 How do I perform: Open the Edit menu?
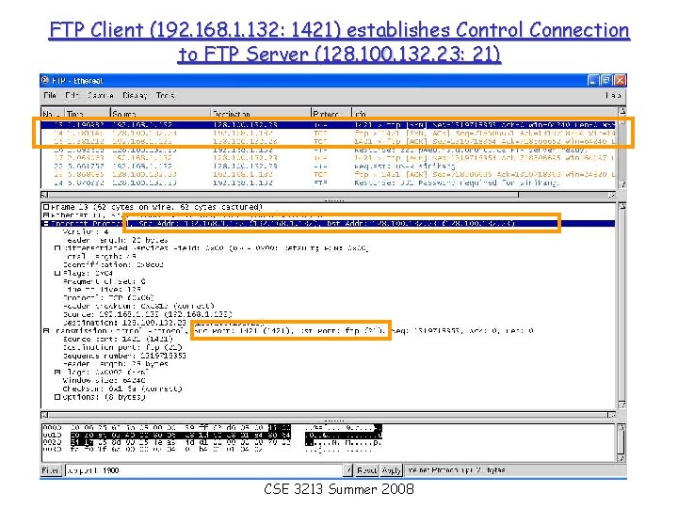(x=72, y=95)
